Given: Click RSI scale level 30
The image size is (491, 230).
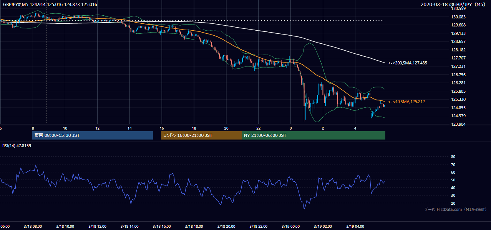Looking at the screenshot, I should coord(453,195).
